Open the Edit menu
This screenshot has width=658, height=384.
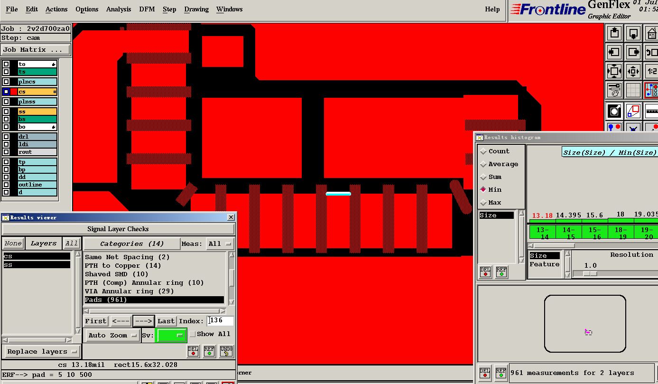point(32,9)
